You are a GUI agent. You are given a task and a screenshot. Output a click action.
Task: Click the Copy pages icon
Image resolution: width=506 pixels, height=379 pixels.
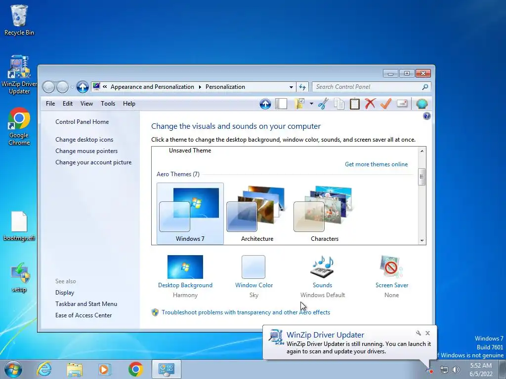coord(339,104)
